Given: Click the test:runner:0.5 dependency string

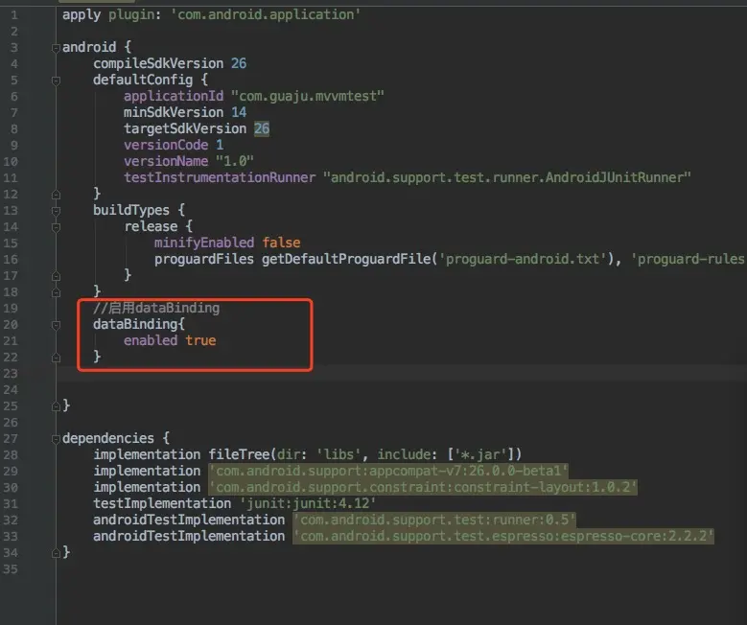Looking at the screenshot, I should pyautogui.click(x=434, y=520).
